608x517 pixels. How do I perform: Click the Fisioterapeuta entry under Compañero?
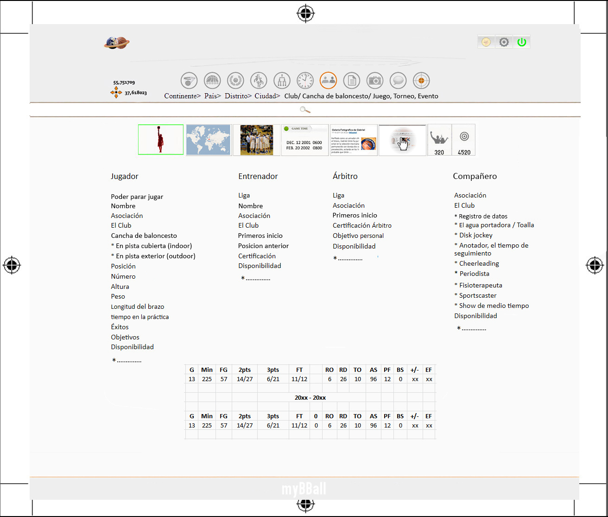click(481, 285)
